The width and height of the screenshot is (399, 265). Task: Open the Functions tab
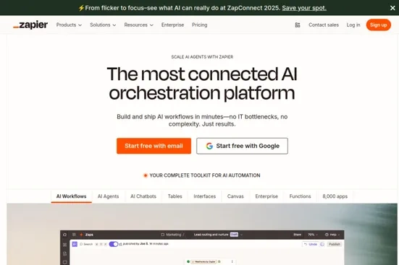click(x=300, y=196)
